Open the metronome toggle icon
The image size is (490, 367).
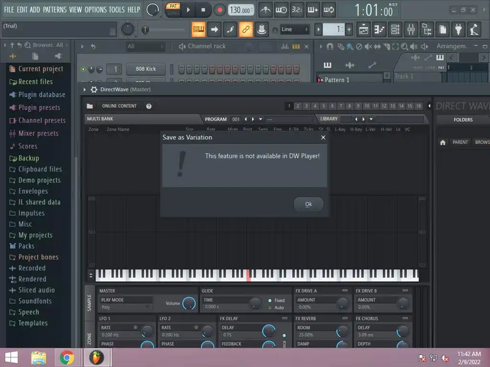click(x=265, y=10)
